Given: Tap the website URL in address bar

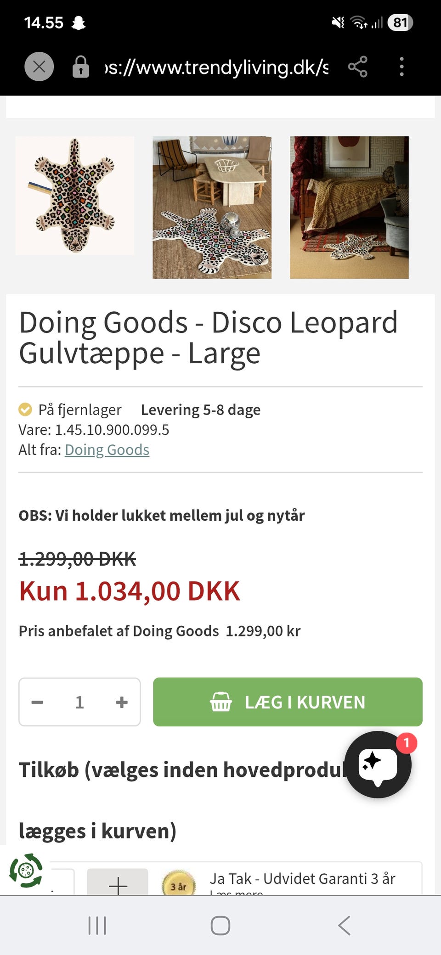Looking at the screenshot, I should (217, 67).
